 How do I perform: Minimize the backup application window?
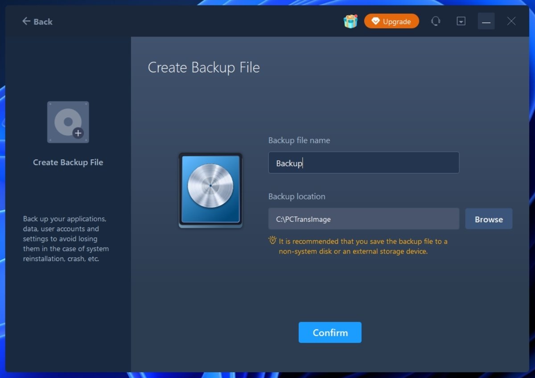pyautogui.click(x=486, y=21)
